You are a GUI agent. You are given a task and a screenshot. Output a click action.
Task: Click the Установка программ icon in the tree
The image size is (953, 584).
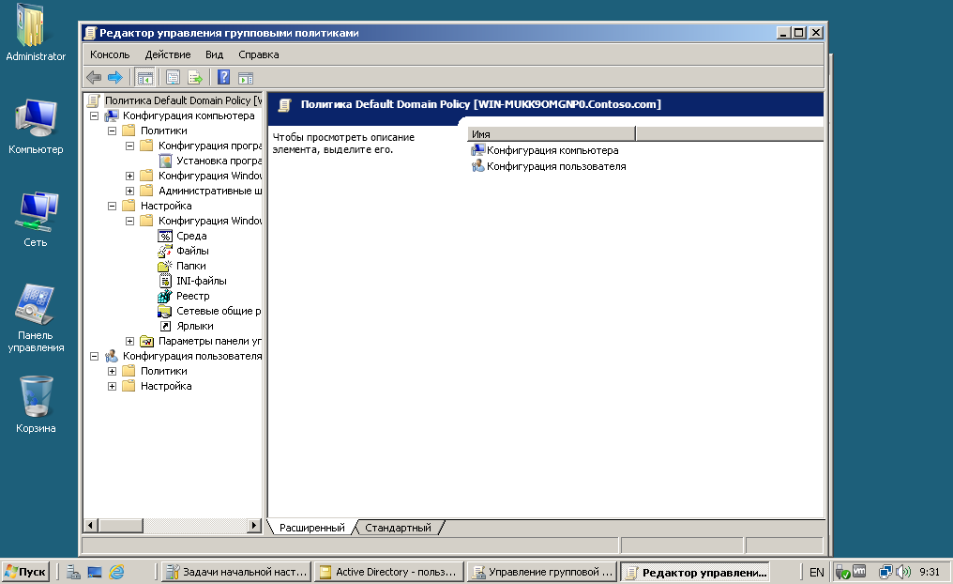click(165, 161)
